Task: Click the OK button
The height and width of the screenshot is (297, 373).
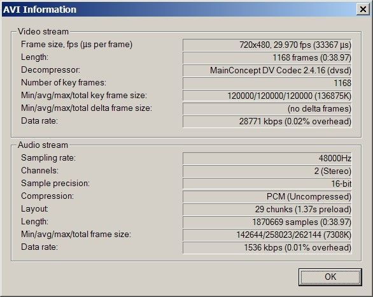Action: (330, 277)
